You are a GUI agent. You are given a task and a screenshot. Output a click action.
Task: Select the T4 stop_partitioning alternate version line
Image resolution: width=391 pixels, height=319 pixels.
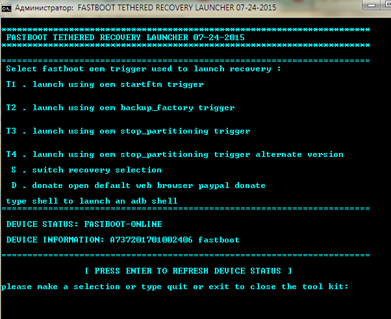tap(175, 155)
